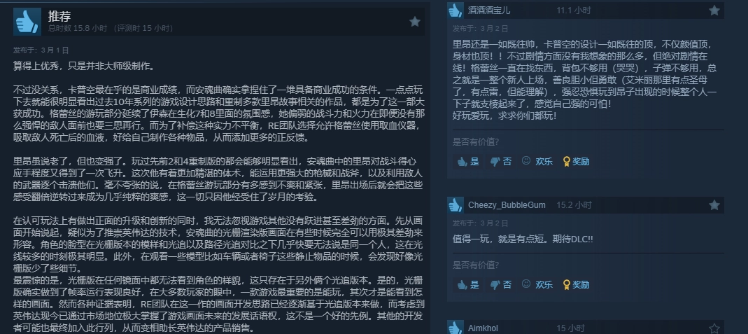Mark Cheezy_BubbleGum's review as 欢乐
The height and width of the screenshot is (334, 748).
tap(537, 284)
